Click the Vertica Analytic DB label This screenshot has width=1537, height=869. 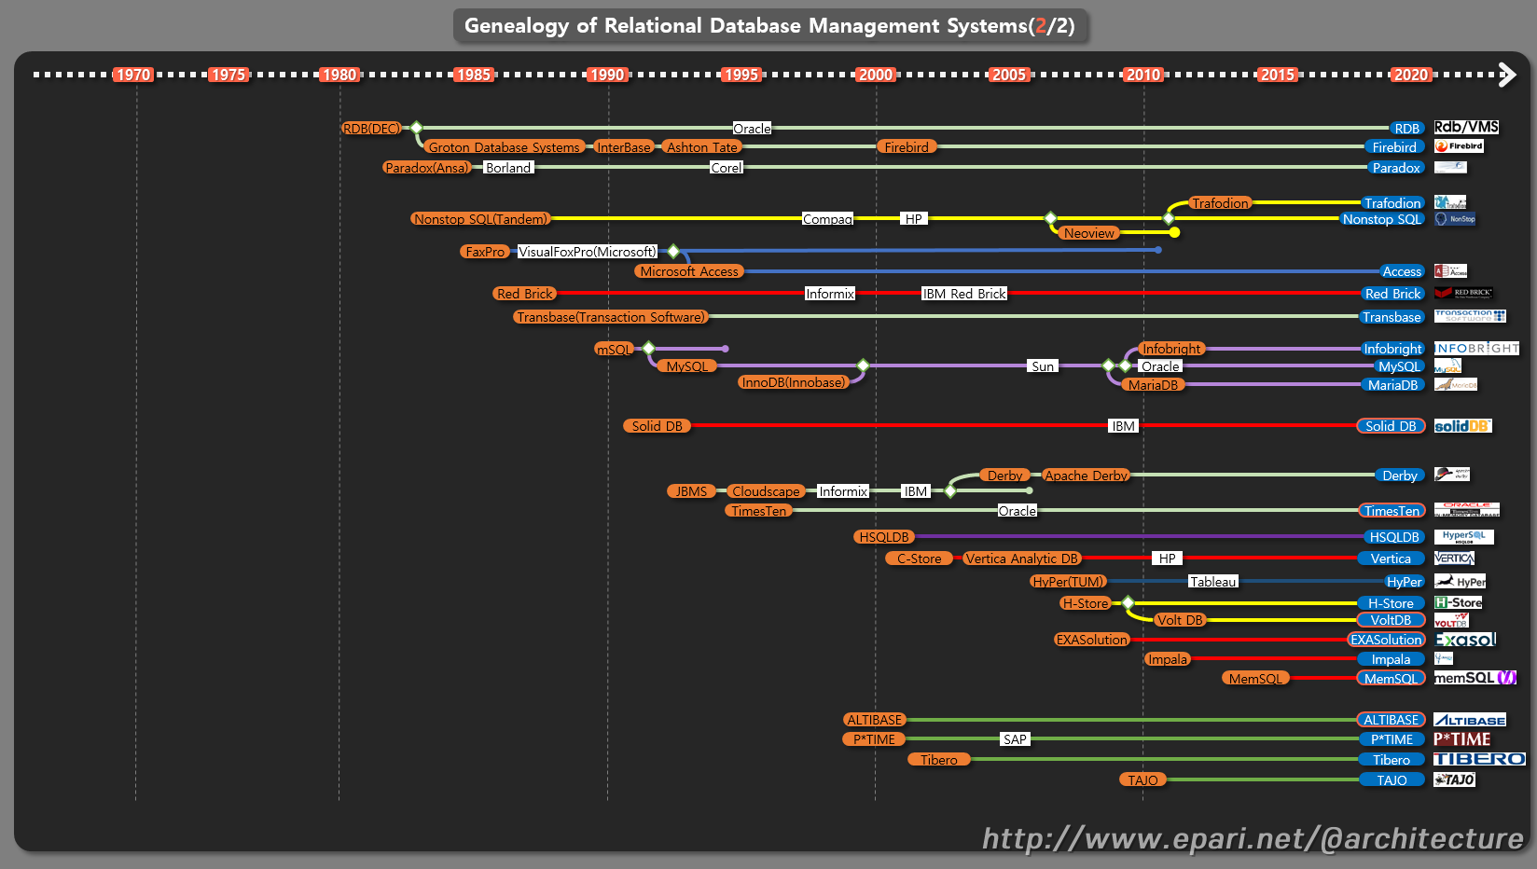1022,559
